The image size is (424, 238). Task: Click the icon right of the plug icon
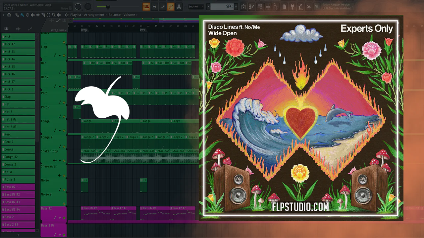pyautogui.click(x=301, y=6)
